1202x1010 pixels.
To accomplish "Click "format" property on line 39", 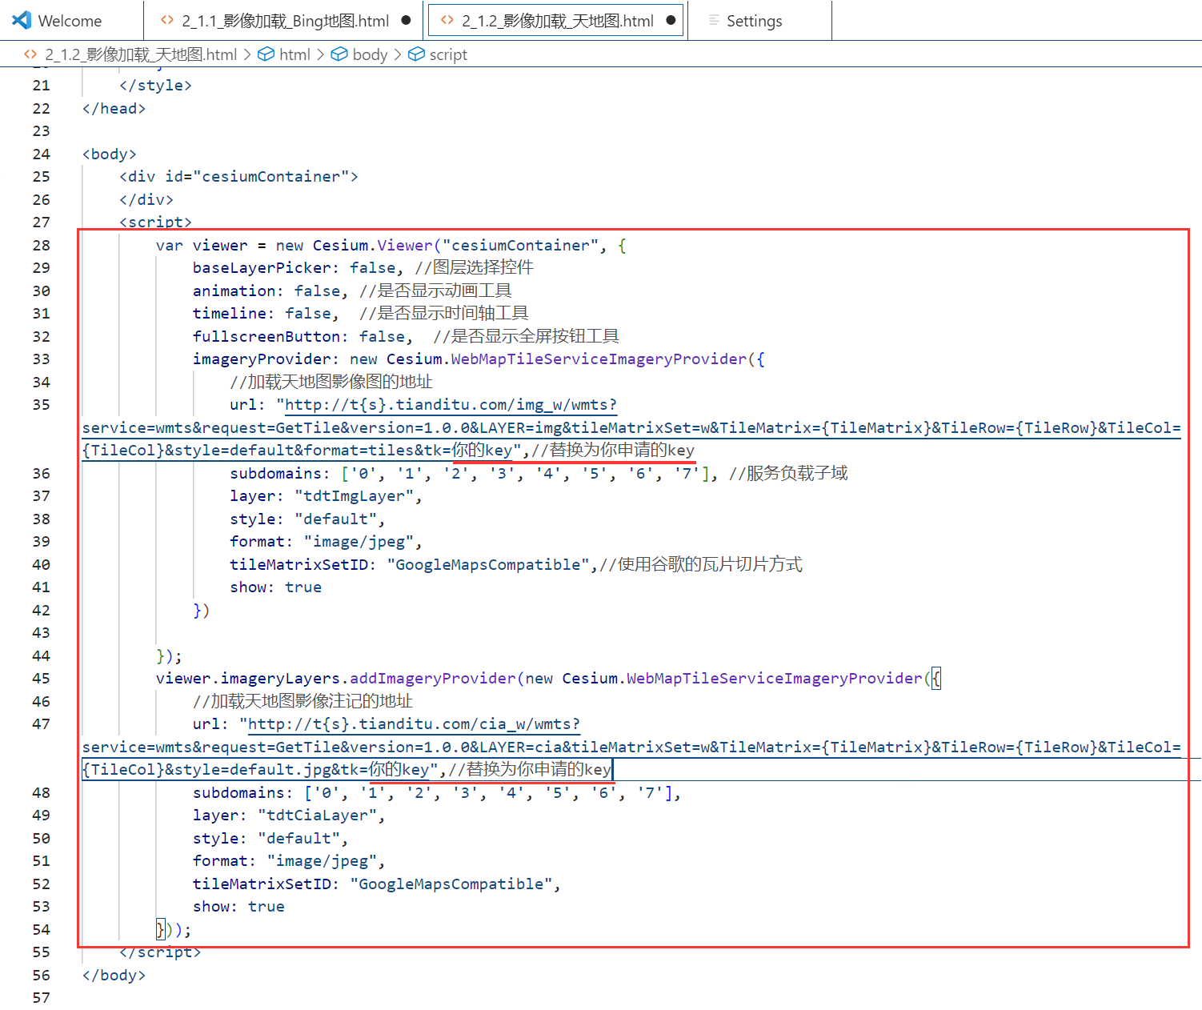I will [x=257, y=542].
